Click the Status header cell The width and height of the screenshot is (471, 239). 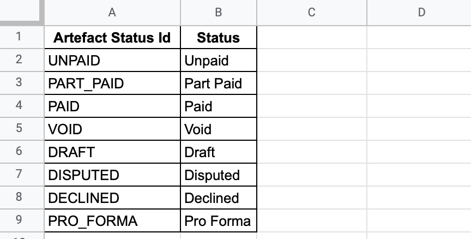click(219, 37)
